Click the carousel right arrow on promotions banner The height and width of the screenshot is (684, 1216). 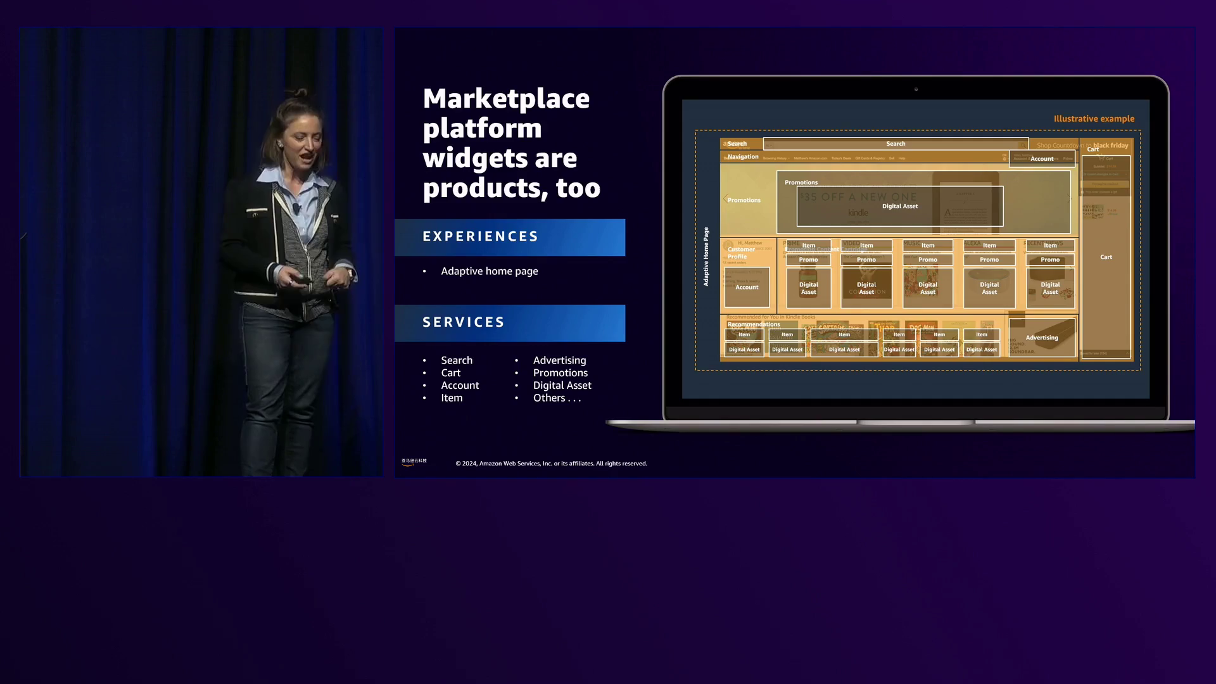(x=1070, y=199)
